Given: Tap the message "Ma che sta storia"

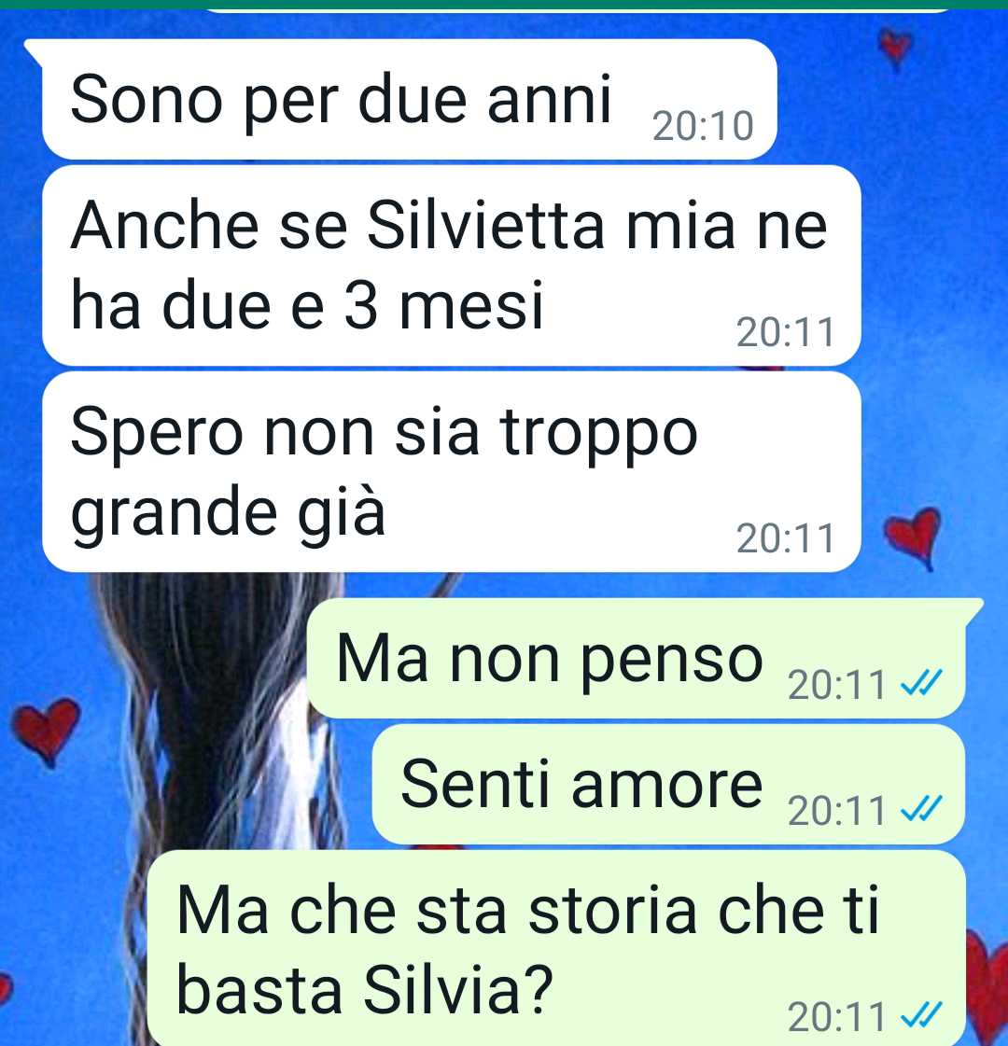Looking at the screenshot, I should point(556,948).
